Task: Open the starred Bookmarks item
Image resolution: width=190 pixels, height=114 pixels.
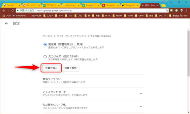Action: coord(19,16)
